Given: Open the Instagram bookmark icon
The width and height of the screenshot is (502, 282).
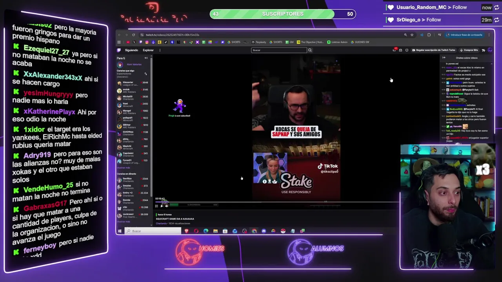Looking at the screenshot, I should point(147,42).
